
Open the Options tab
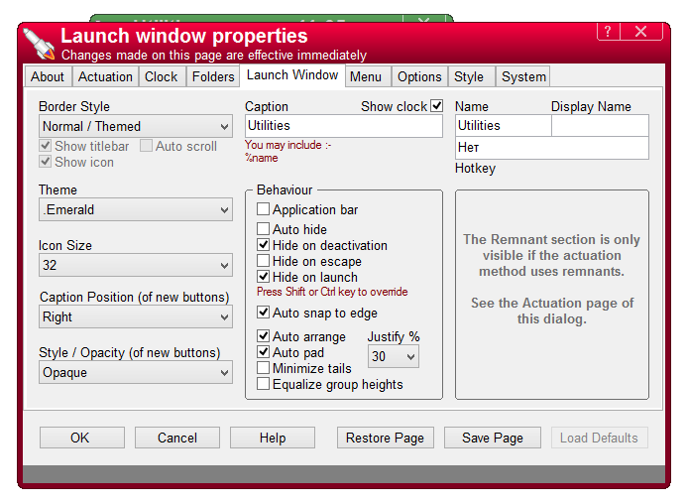[x=419, y=76]
